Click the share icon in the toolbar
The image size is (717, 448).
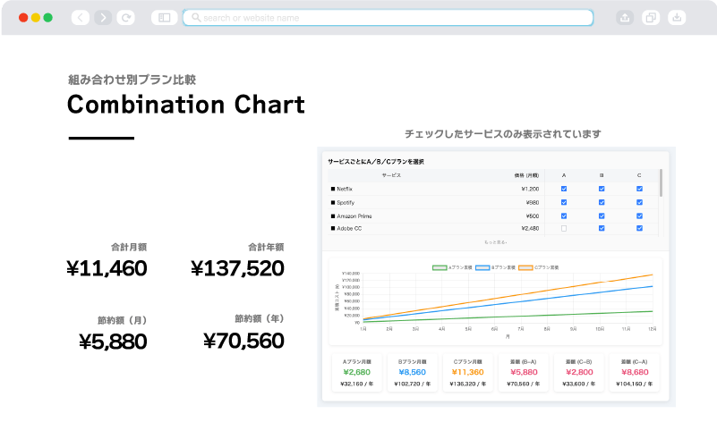pyautogui.click(x=624, y=17)
